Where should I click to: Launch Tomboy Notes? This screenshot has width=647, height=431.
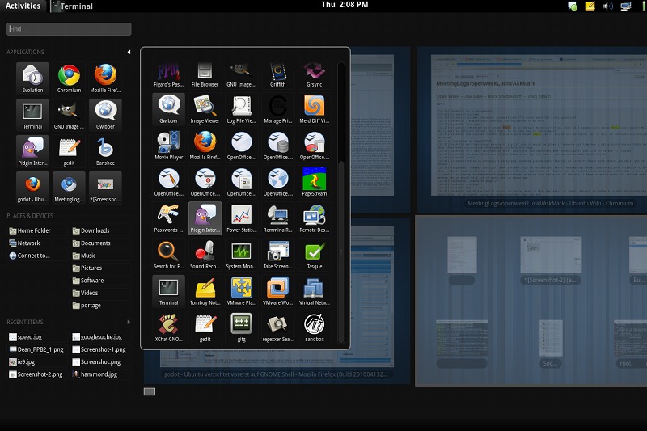click(x=205, y=291)
